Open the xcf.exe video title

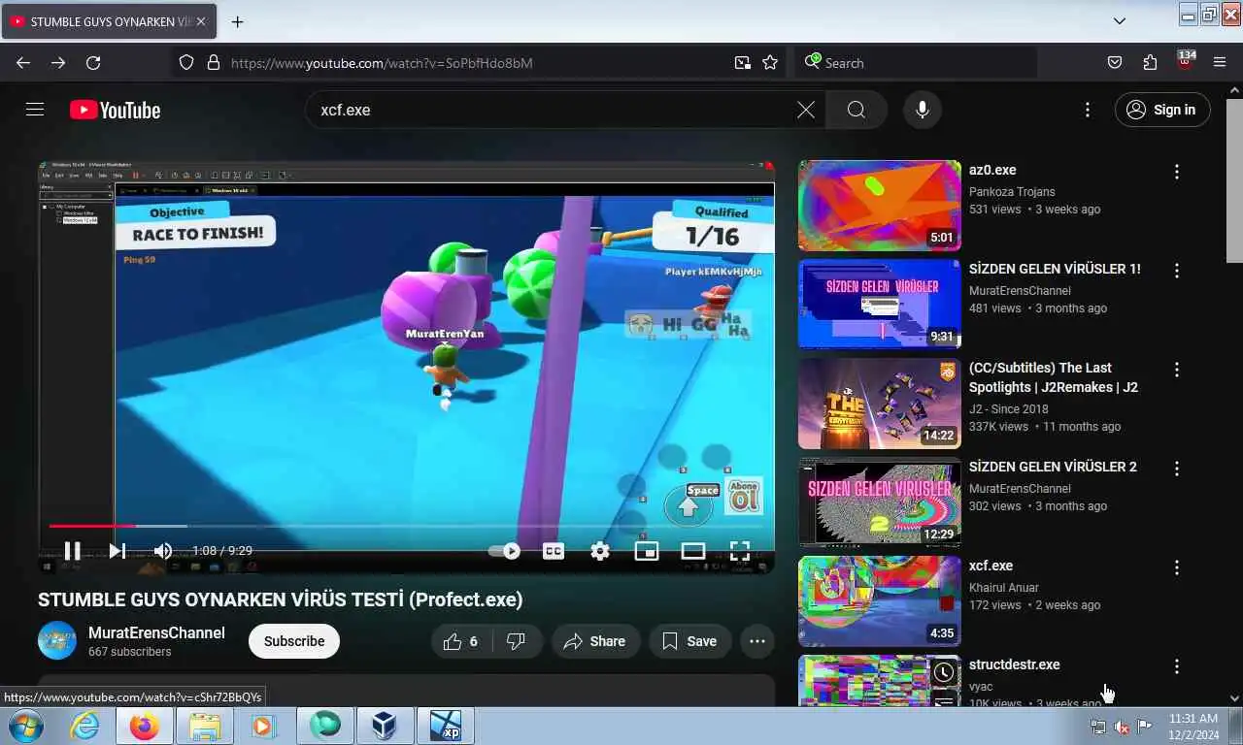pyautogui.click(x=991, y=566)
